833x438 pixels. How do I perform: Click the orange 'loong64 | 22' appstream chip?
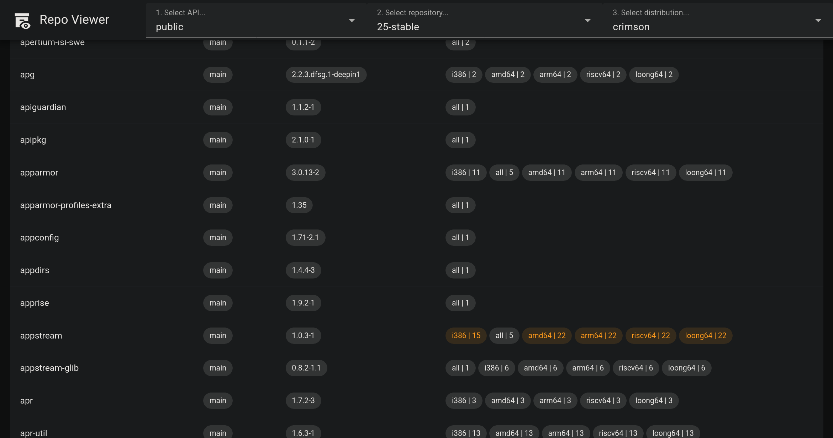[706, 336]
